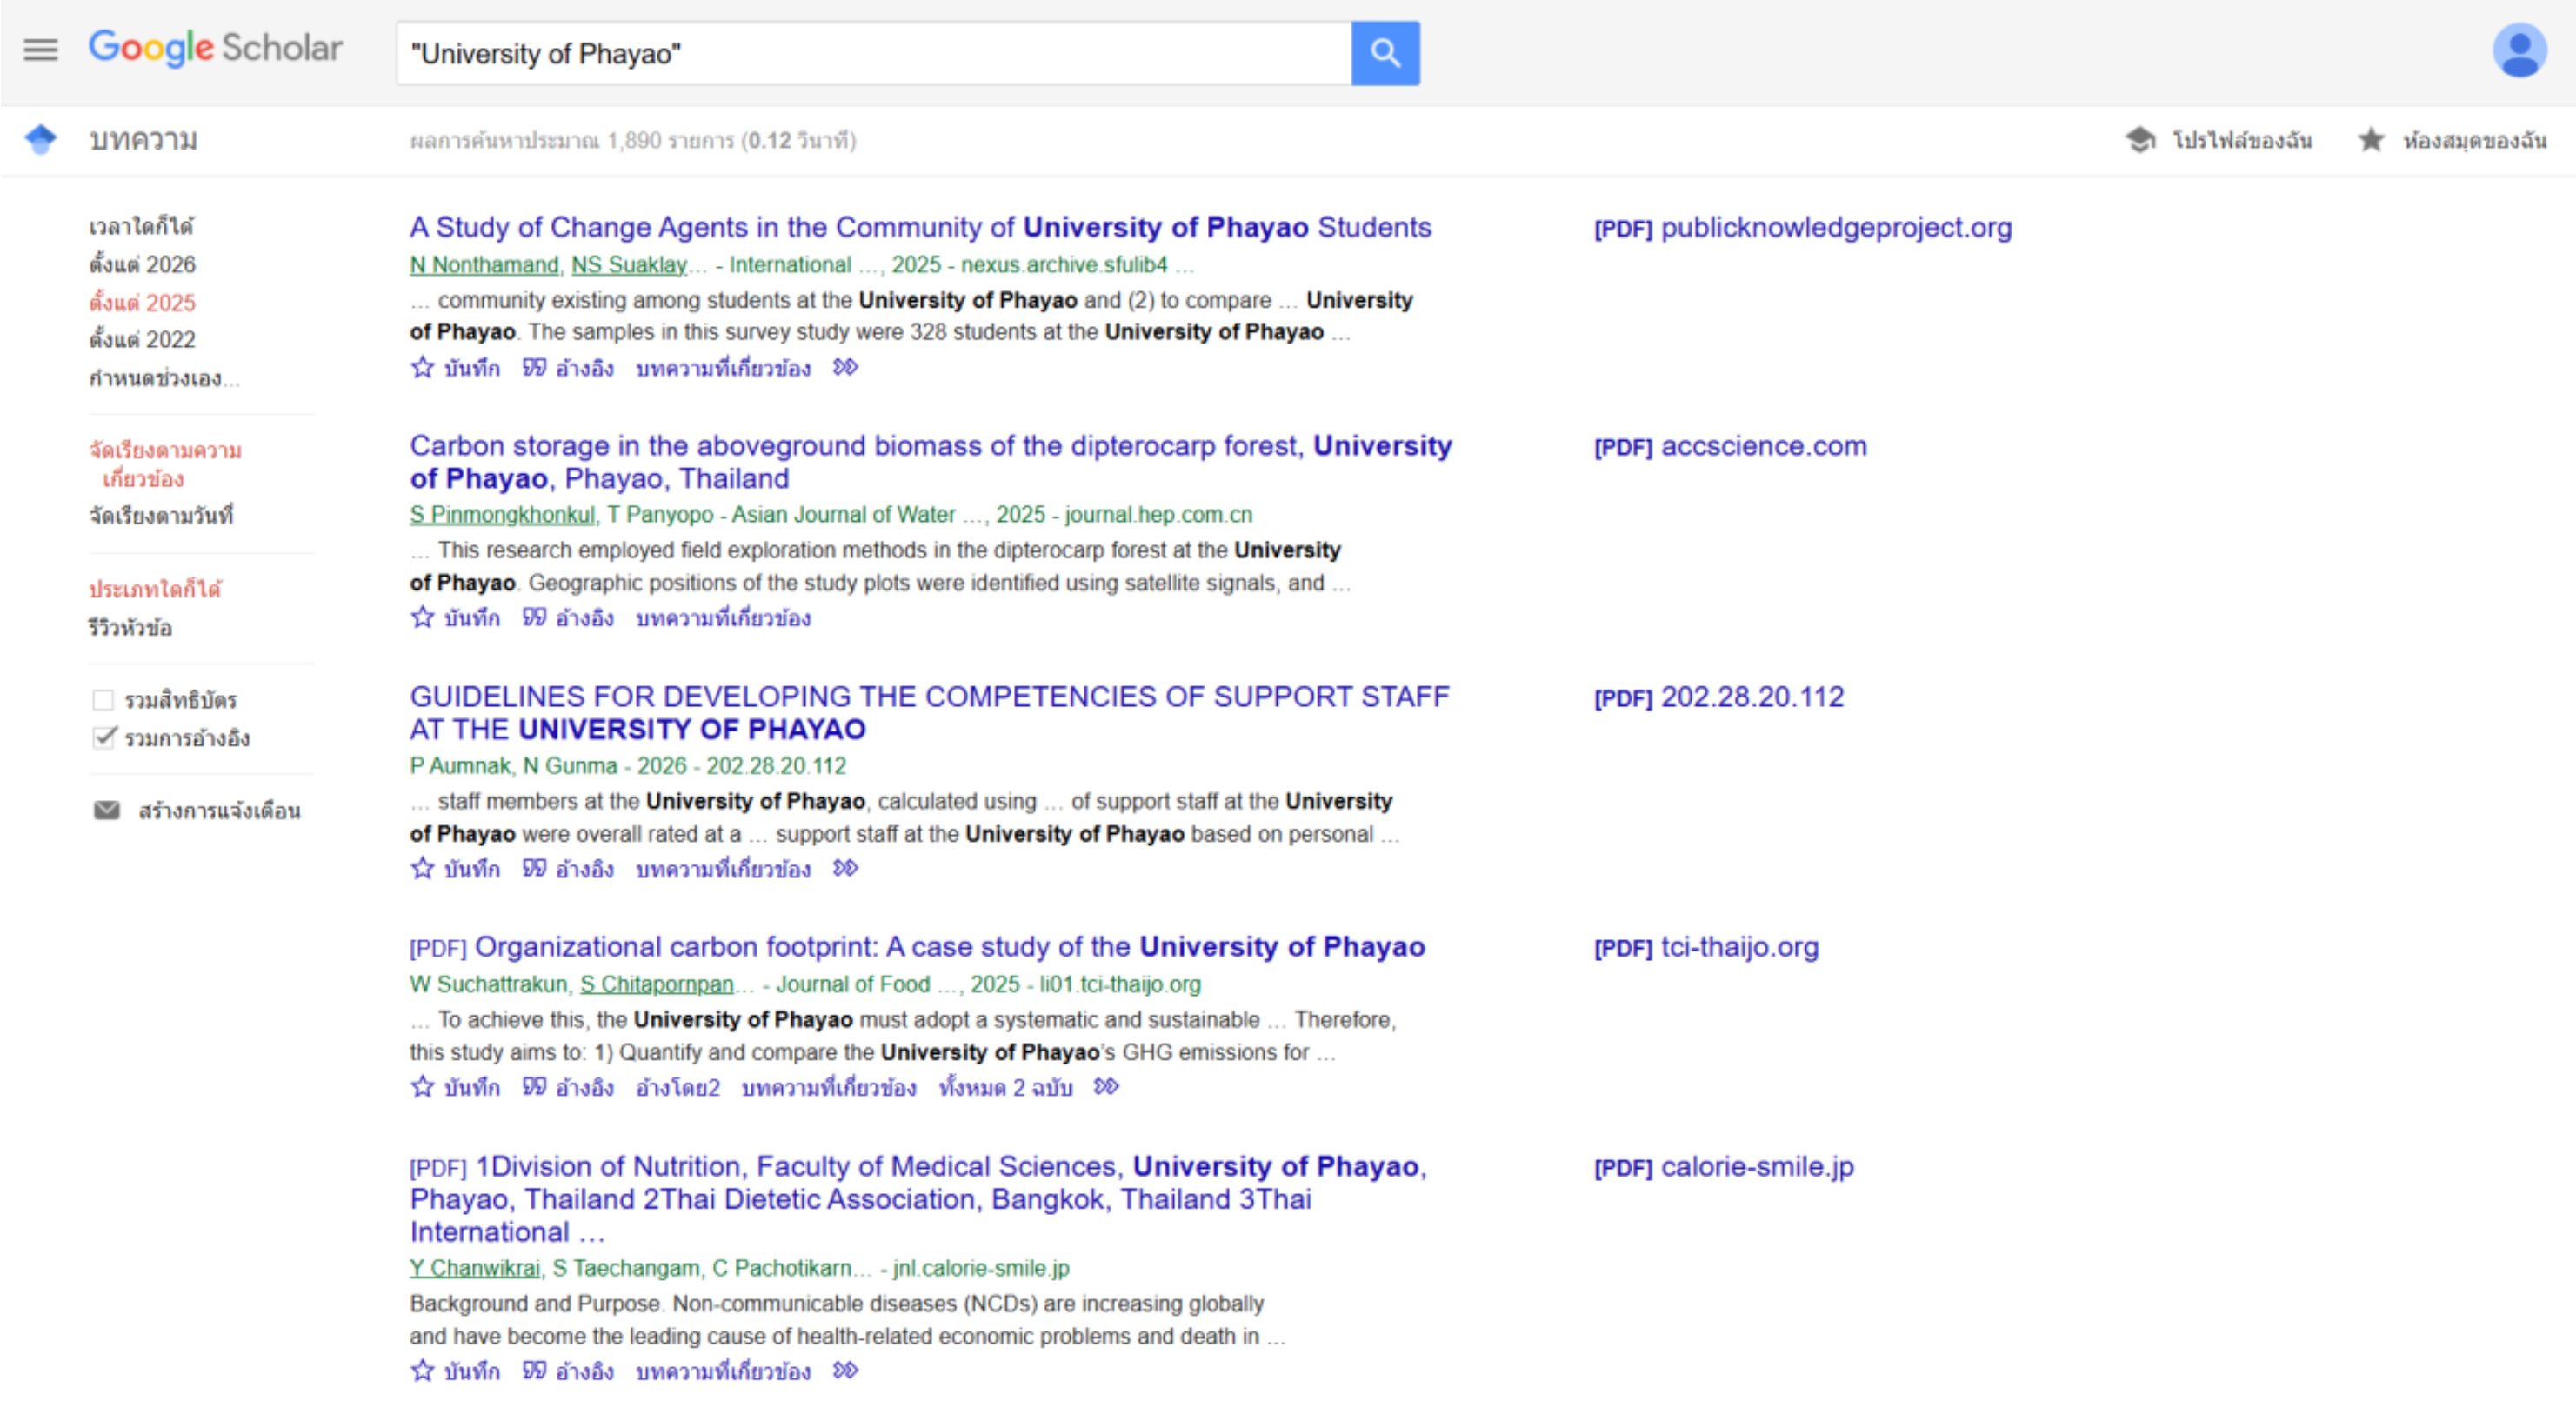
Task: Open 1Division of Nutrition article title
Action: coord(918,1199)
